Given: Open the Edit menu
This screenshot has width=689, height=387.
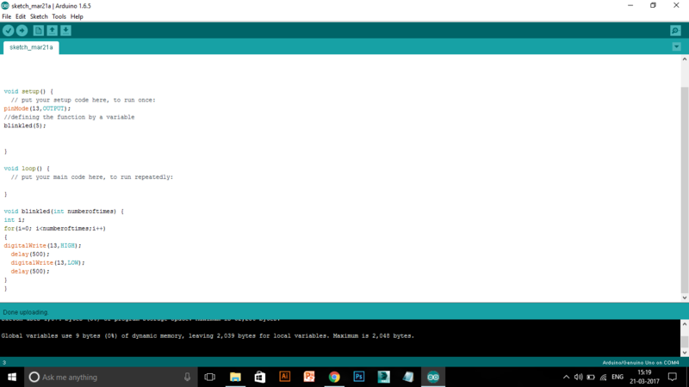Looking at the screenshot, I should click(21, 16).
